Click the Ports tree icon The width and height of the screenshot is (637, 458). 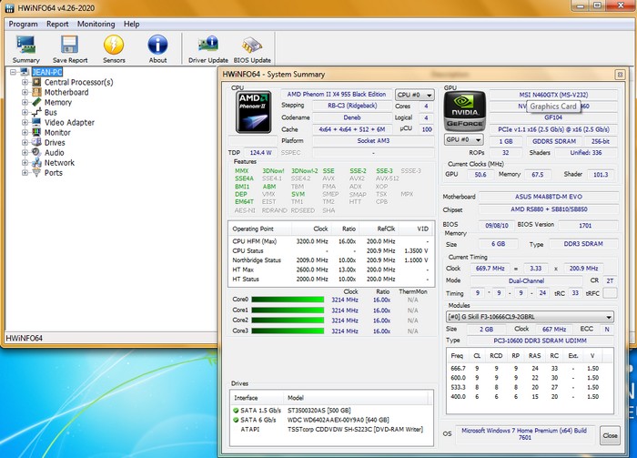click(x=36, y=173)
